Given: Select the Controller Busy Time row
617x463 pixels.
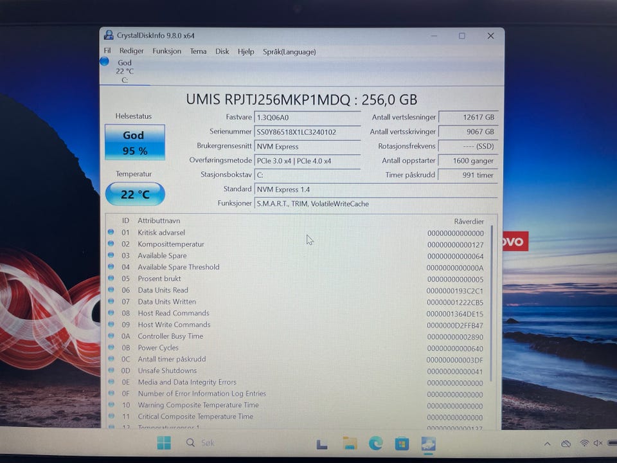Looking at the screenshot, I should (297, 336).
